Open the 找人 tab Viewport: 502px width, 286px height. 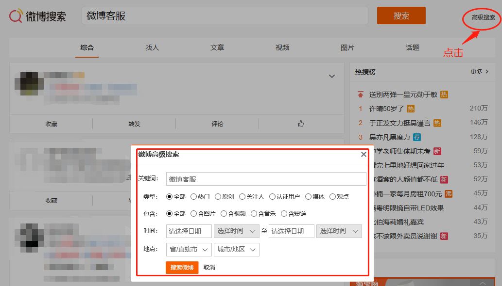152,48
